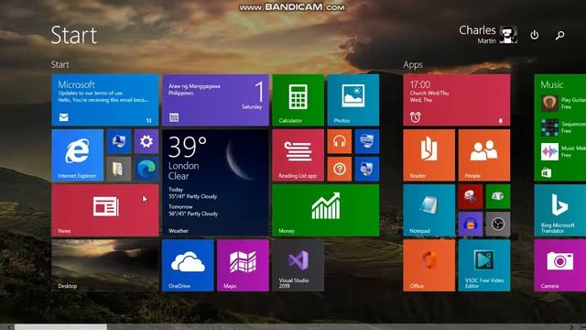Switch to the Desktop tile

tap(105, 266)
